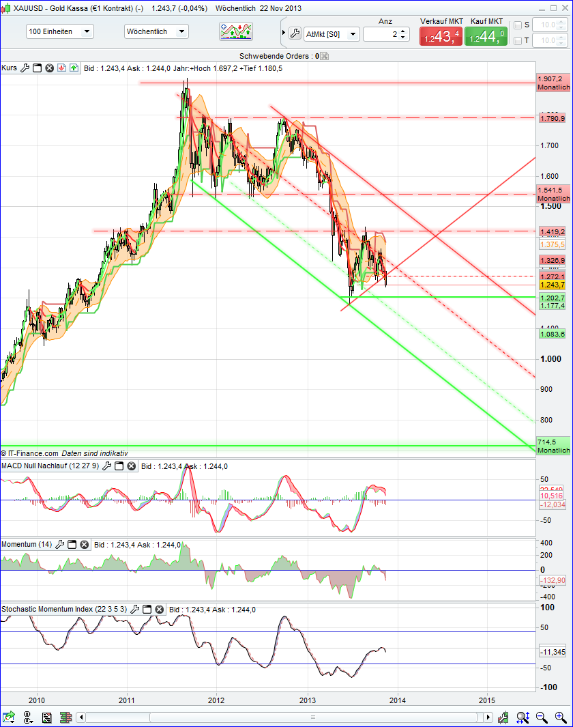Open the data table icon in bottom toolbar

click(46, 717)
